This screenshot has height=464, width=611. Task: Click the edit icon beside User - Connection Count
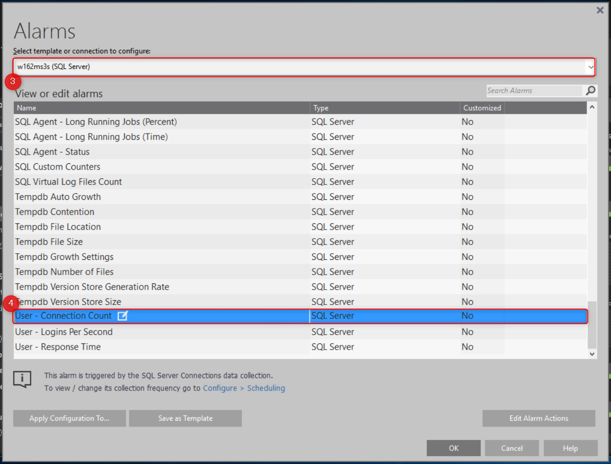(122, 316)
